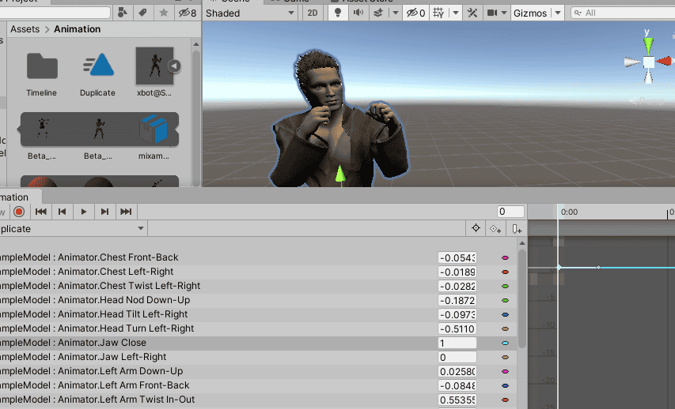Image resolution: width=675 pixels, height=409 pixels.
Task: Open the effects dropdown arrow
Action: (x=395, y=13)
